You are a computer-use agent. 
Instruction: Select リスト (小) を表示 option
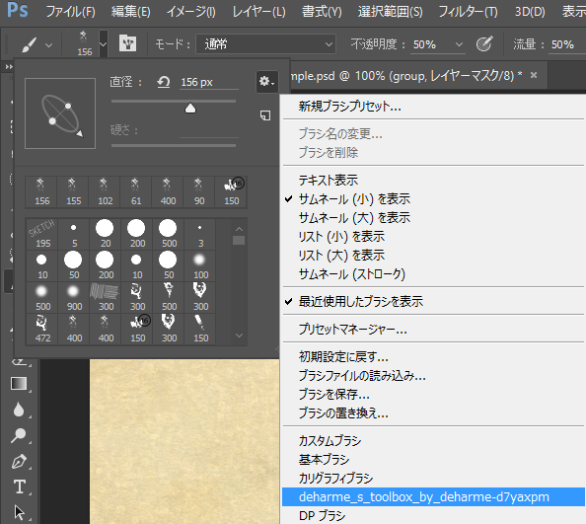(433, 236)
